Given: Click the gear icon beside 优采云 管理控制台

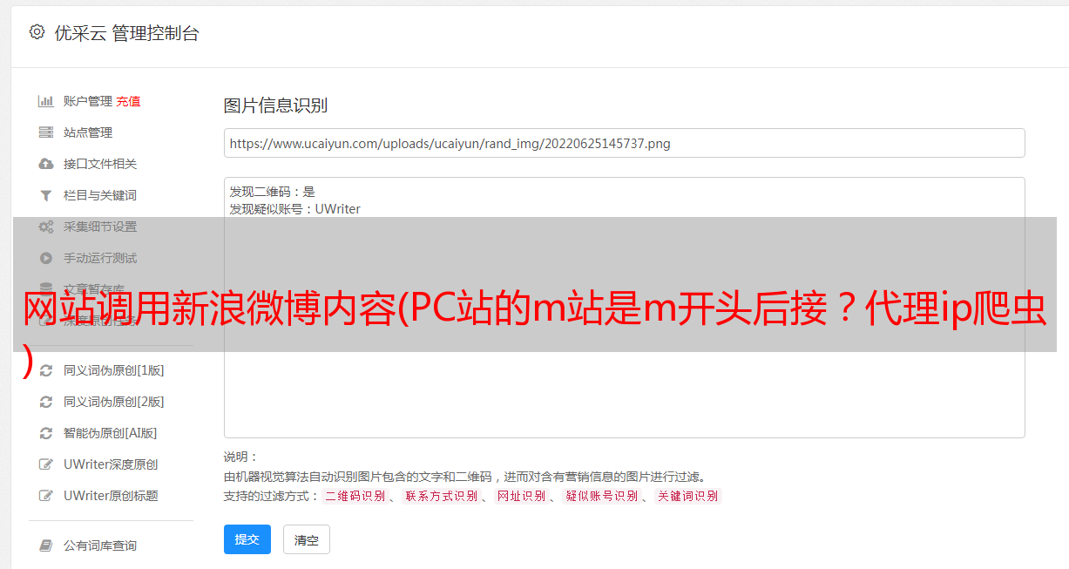Looking at the screenshot, I should [x=37, y=32].
